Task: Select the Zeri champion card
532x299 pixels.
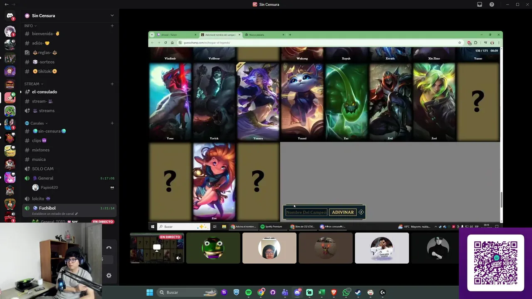Action: (434, 102)
